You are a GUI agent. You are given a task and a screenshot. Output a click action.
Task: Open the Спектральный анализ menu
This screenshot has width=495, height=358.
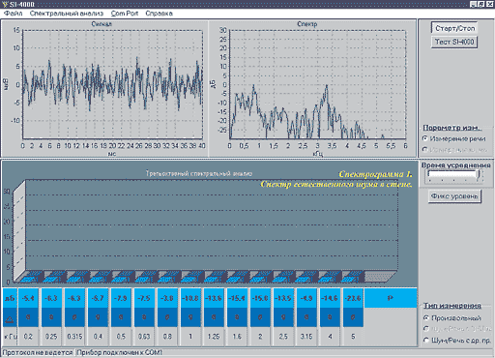67,14
